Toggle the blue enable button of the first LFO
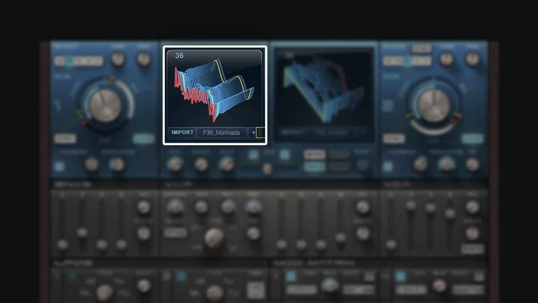The height and width of the screenshot is (303, 538). 71,276
